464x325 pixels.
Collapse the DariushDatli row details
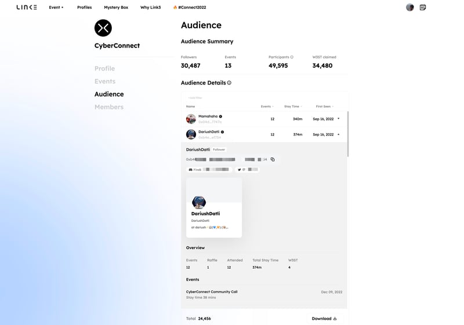tap(339, 134)
